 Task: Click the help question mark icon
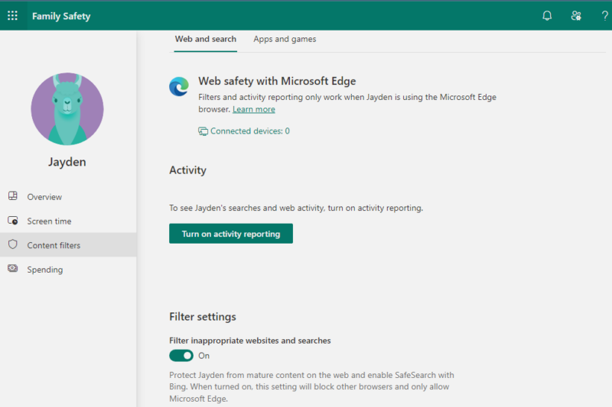point(604,15)
